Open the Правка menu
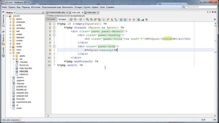 coord(12,7)
